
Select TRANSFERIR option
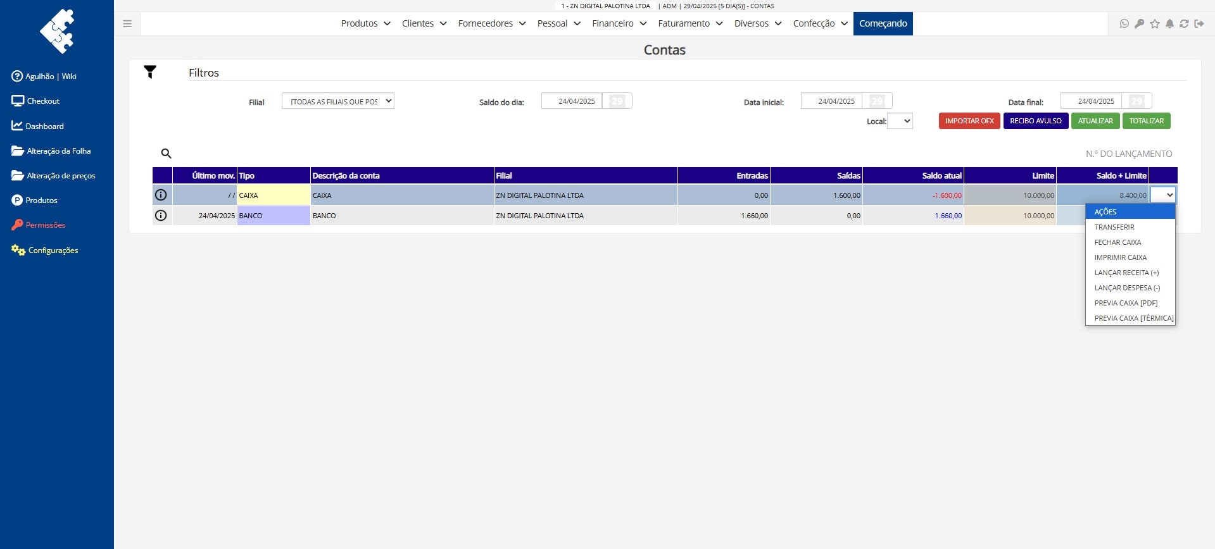pyautogui.click(x=1130, y=227)
